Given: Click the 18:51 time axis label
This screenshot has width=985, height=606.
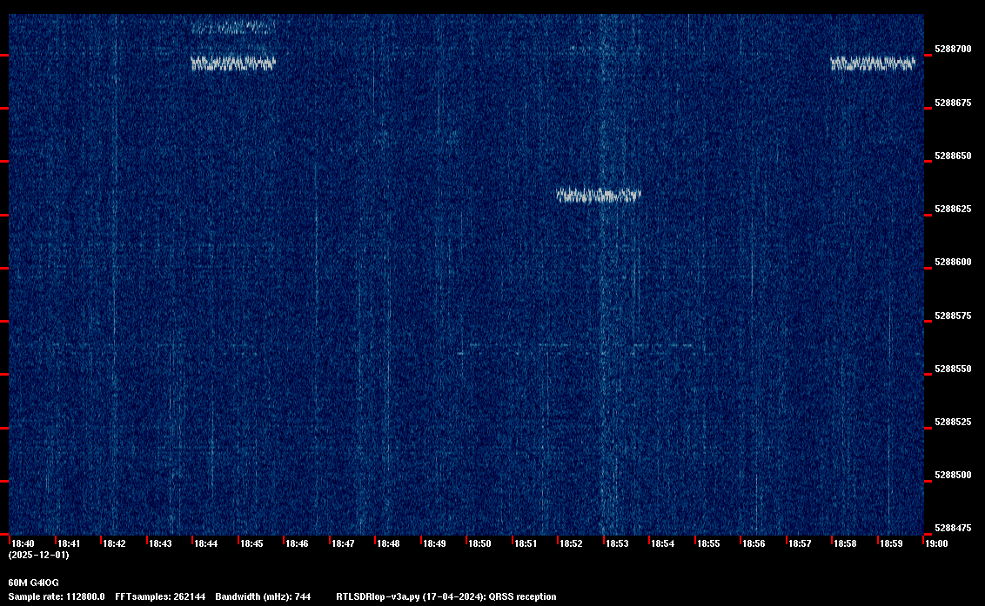Looking at the screenshot, I should [x=526, y=543].
